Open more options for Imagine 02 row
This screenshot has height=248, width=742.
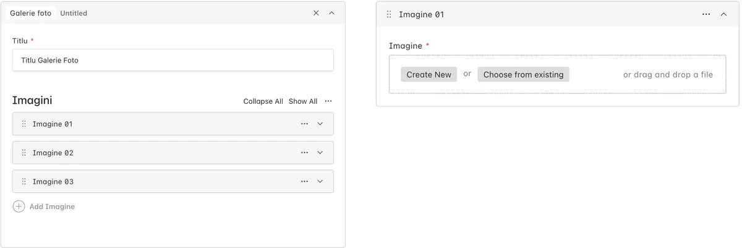pos(304,153)
